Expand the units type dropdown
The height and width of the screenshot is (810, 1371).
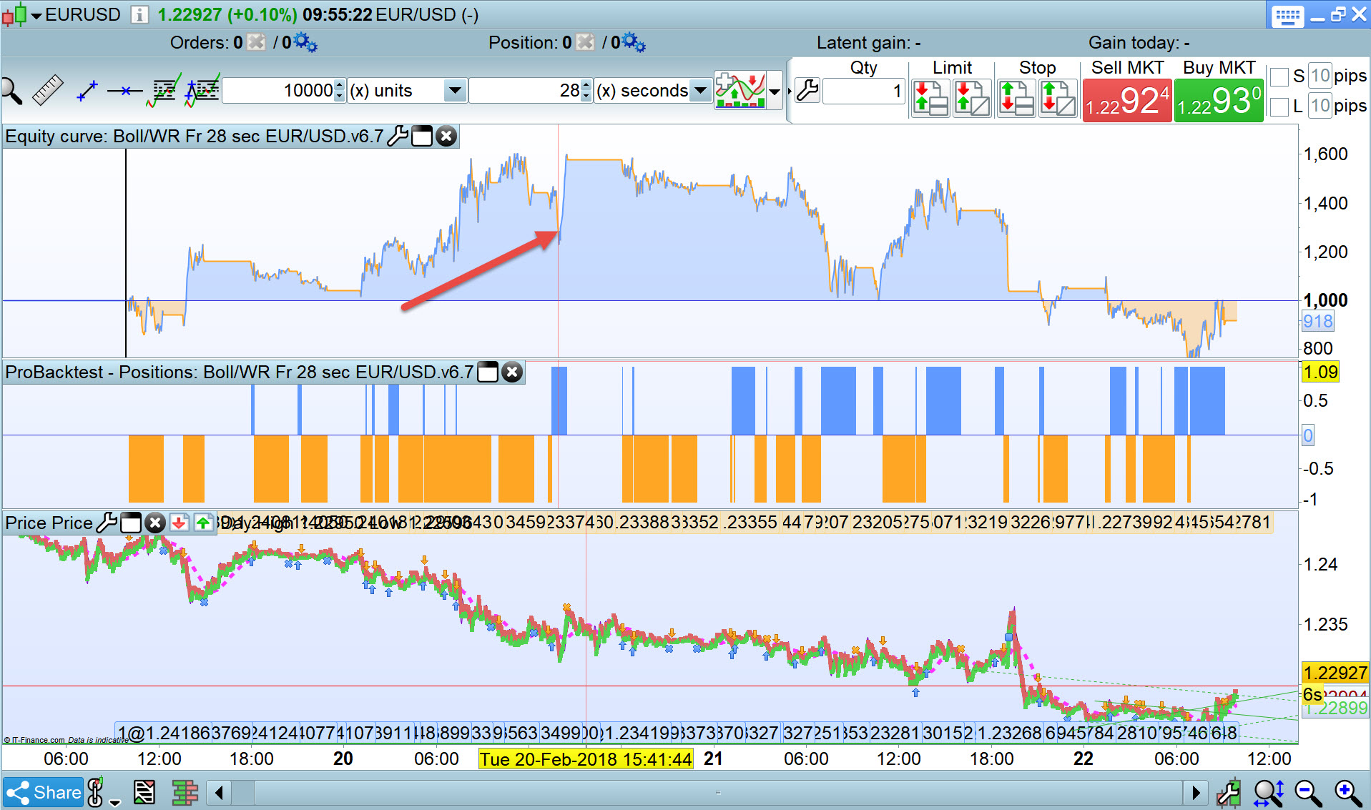[454, 91]
